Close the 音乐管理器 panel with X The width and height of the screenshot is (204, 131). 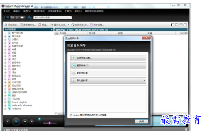point(52,30)
